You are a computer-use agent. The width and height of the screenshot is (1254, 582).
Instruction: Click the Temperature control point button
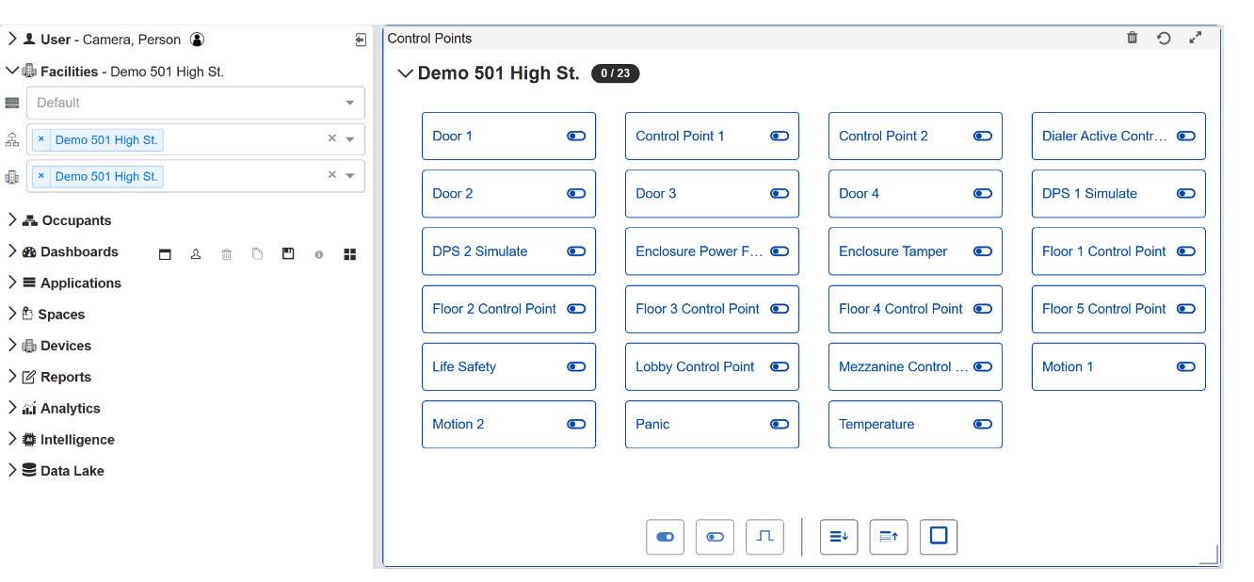pos(876,425)
